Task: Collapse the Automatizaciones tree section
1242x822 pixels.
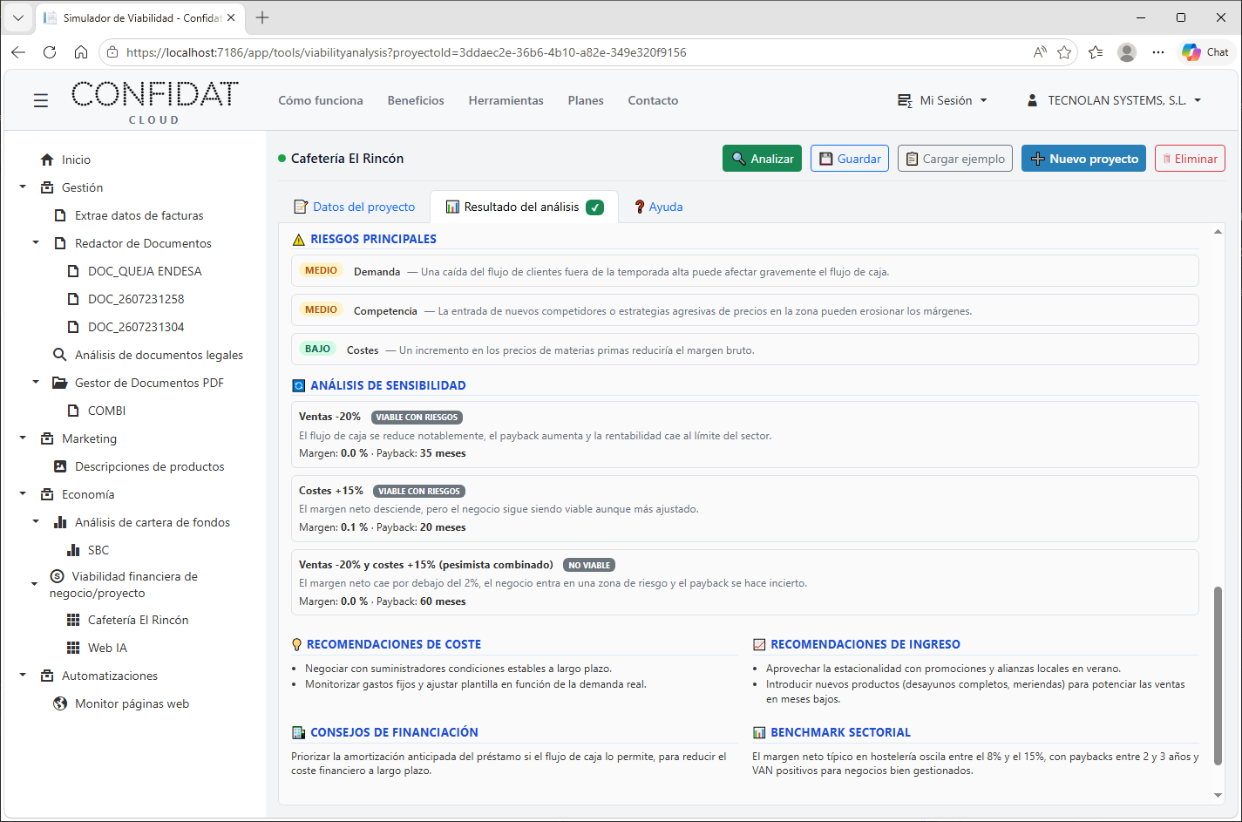Action: pos(23,676)
